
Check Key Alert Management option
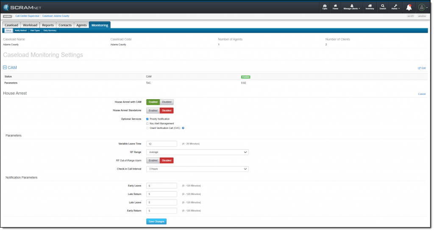click(147, 123)
